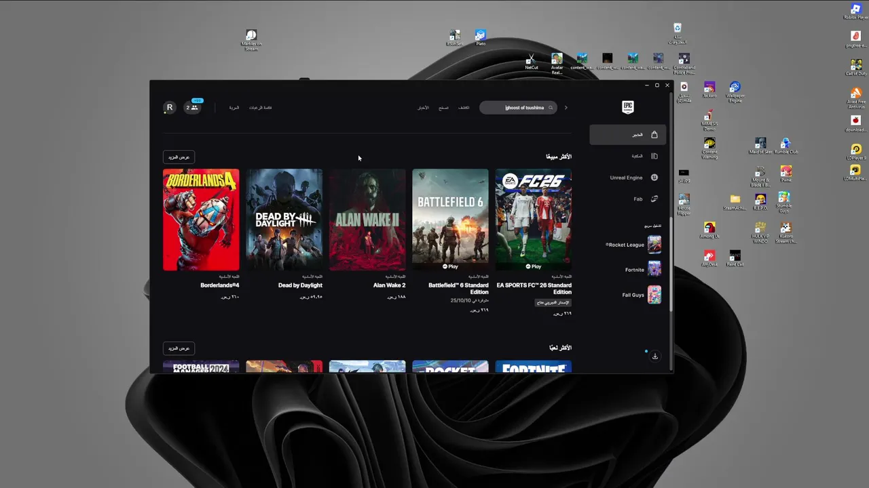Quick launch Rocket League from sidebar

[x=631, y=245]
